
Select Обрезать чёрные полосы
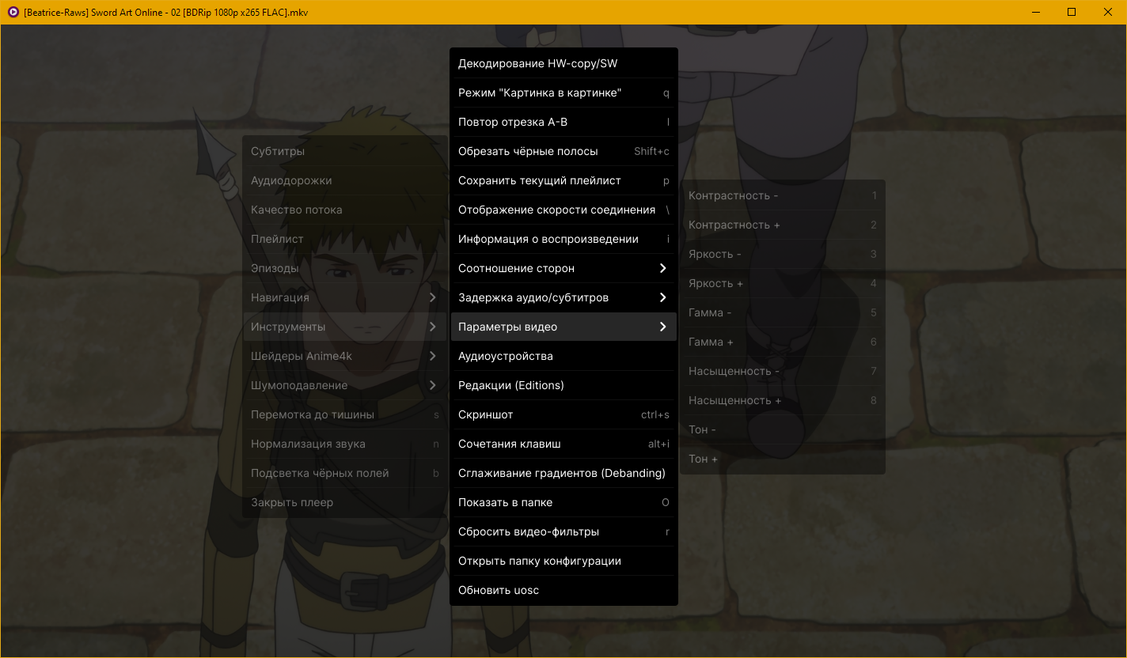(563, 151)
